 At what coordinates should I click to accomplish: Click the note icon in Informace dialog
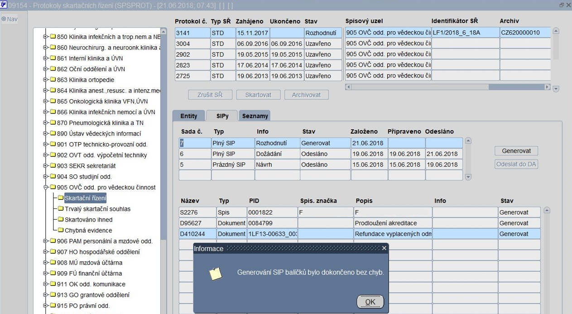[x=216, y=274]
